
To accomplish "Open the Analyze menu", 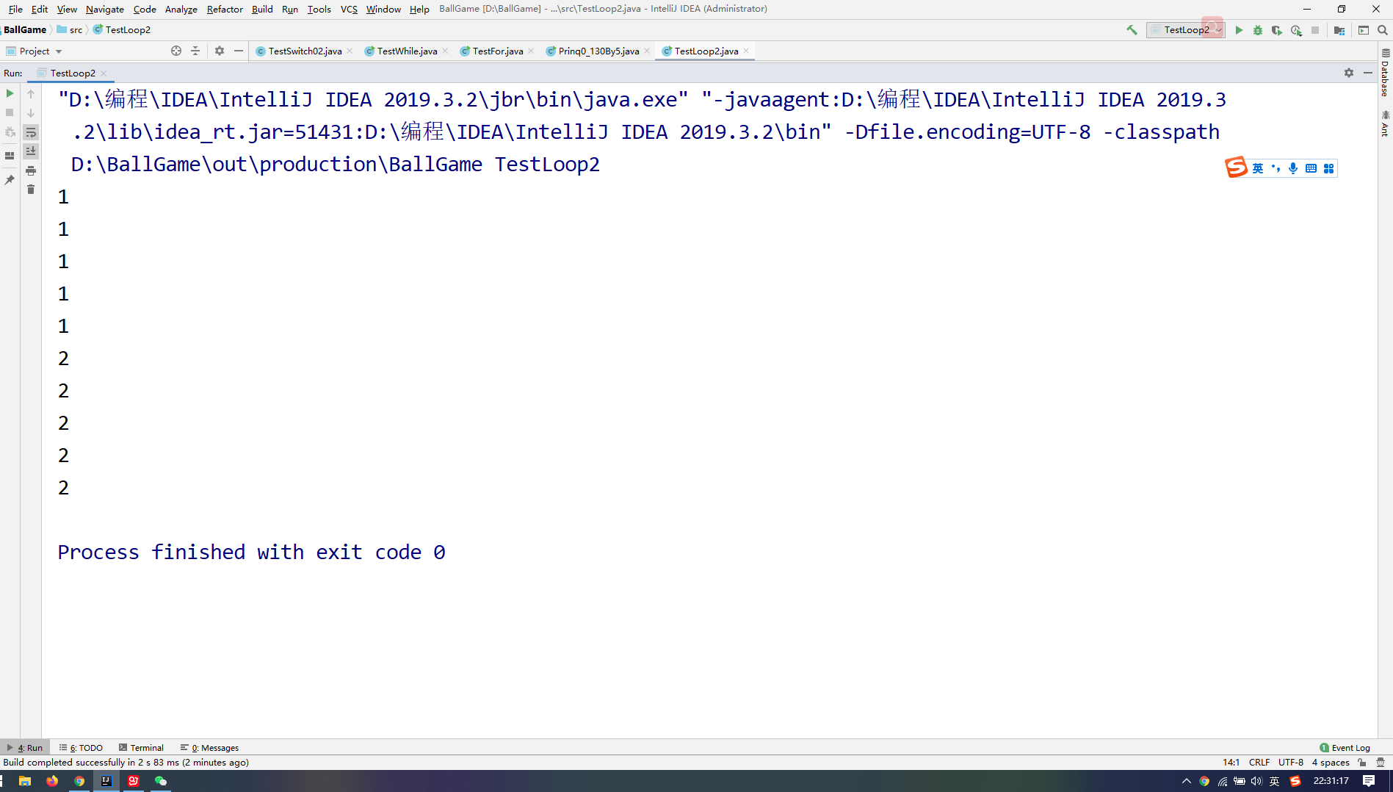I will coord(181,9).
